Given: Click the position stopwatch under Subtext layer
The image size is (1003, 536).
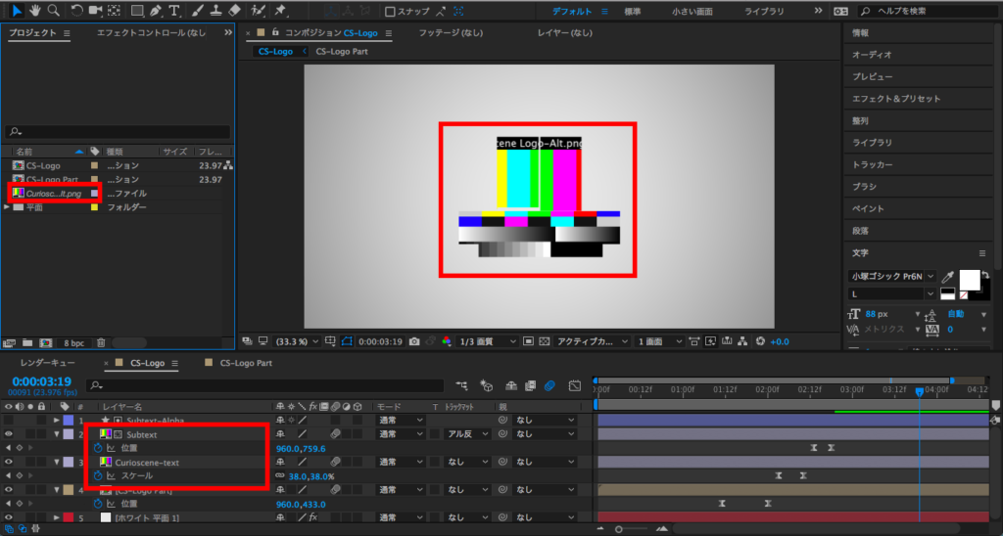Looking at the screenshot, I should [98, 448].
